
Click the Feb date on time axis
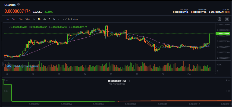coord(189,74)
